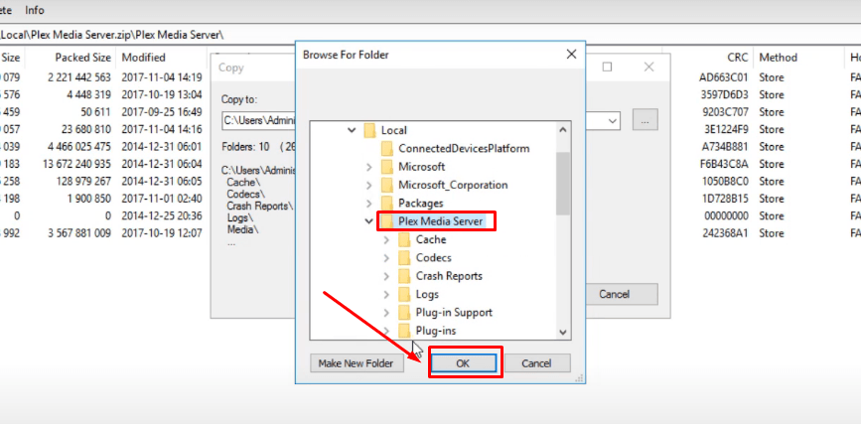The height and width of the screenshot is (424, 861).
Task: Click the archive path address bar
Action: coord(431,35)
